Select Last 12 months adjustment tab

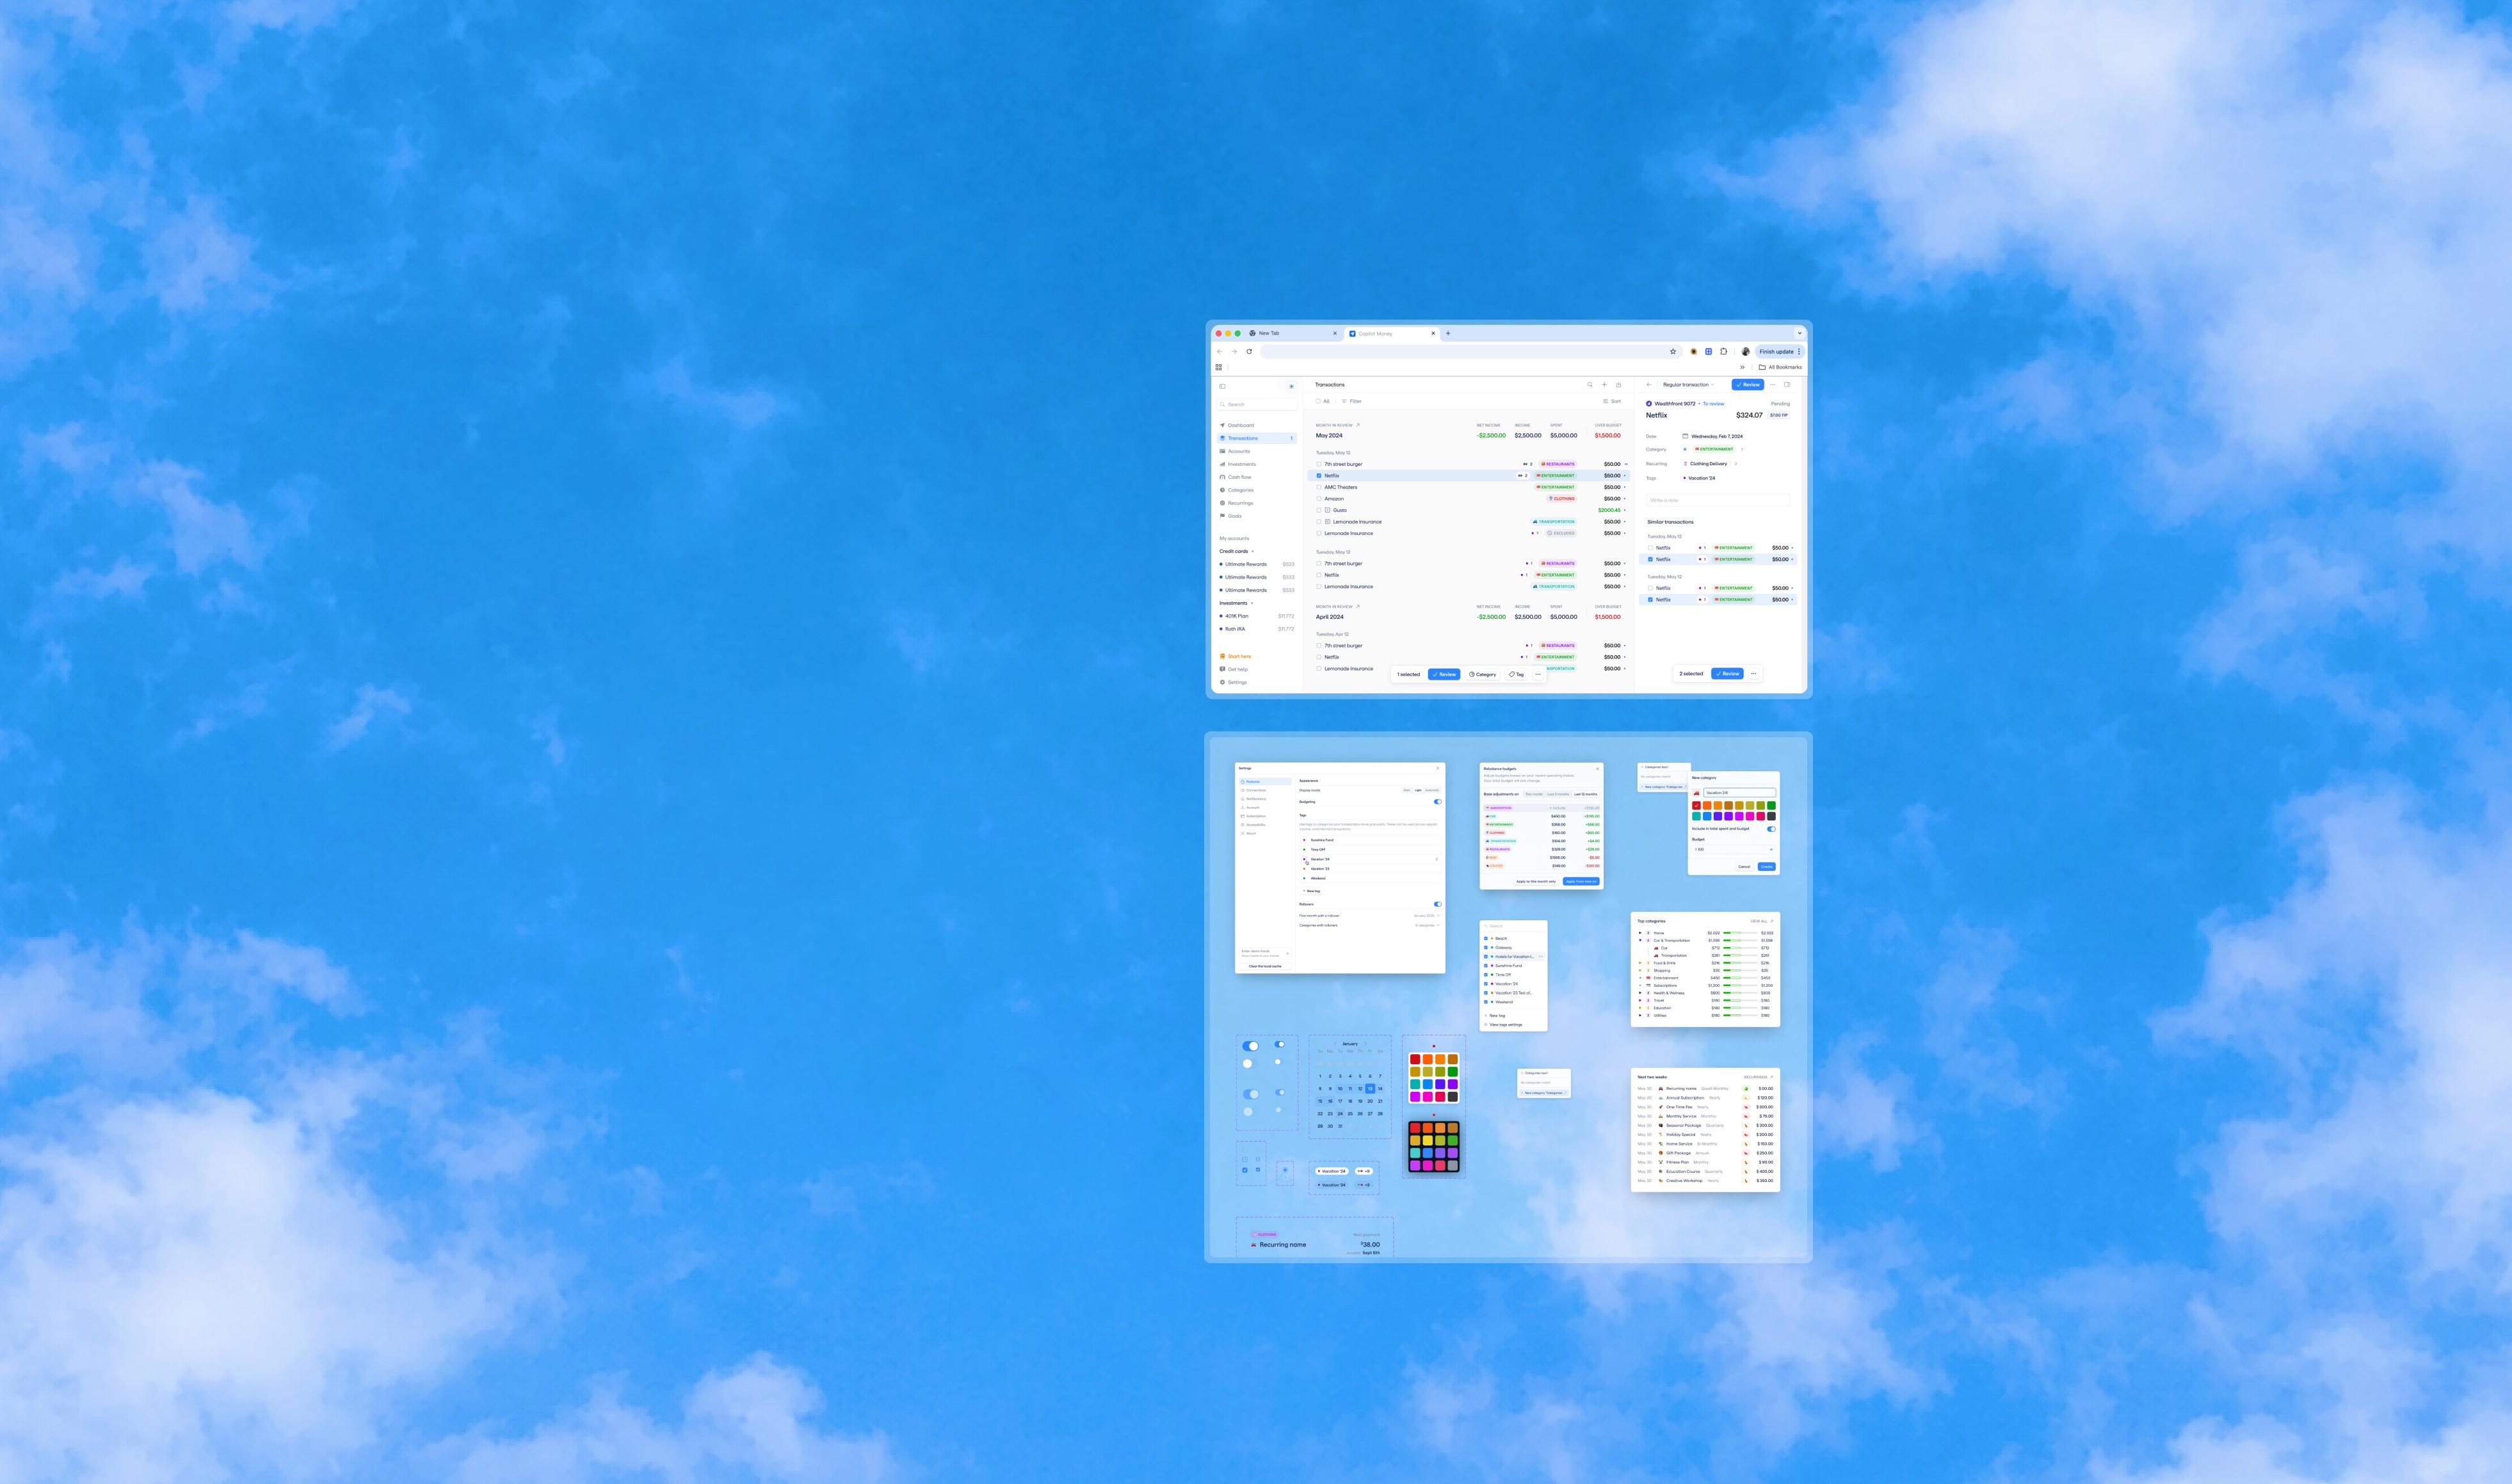pyautogui.click(x=1586, y=794)
